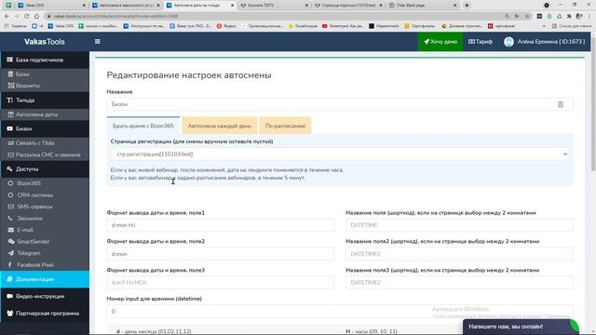
Task: Click the browser back arrow
Action: 7,17
